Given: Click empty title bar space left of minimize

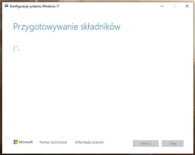Looking at the screenshot, I should pyautogui.click(x=109, y=6).
